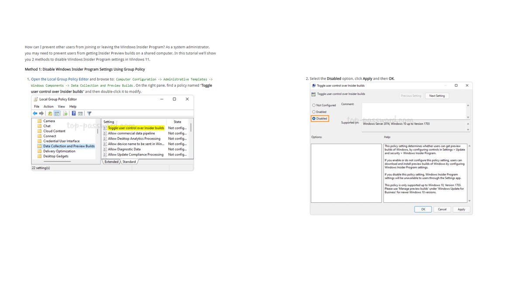Click the Filter funnel toolbar icon
Viewport: 524px width, 296px height.
(89, 113)
